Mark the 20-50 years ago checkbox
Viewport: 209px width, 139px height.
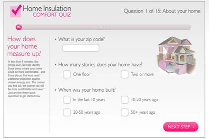pyautogui.click(x=67, y=113)
